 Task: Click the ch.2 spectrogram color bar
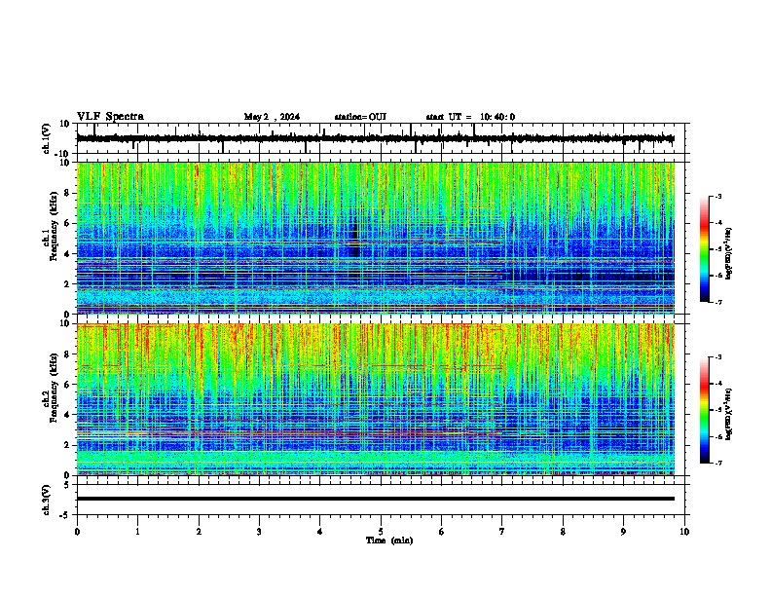[x=704, y=410]
